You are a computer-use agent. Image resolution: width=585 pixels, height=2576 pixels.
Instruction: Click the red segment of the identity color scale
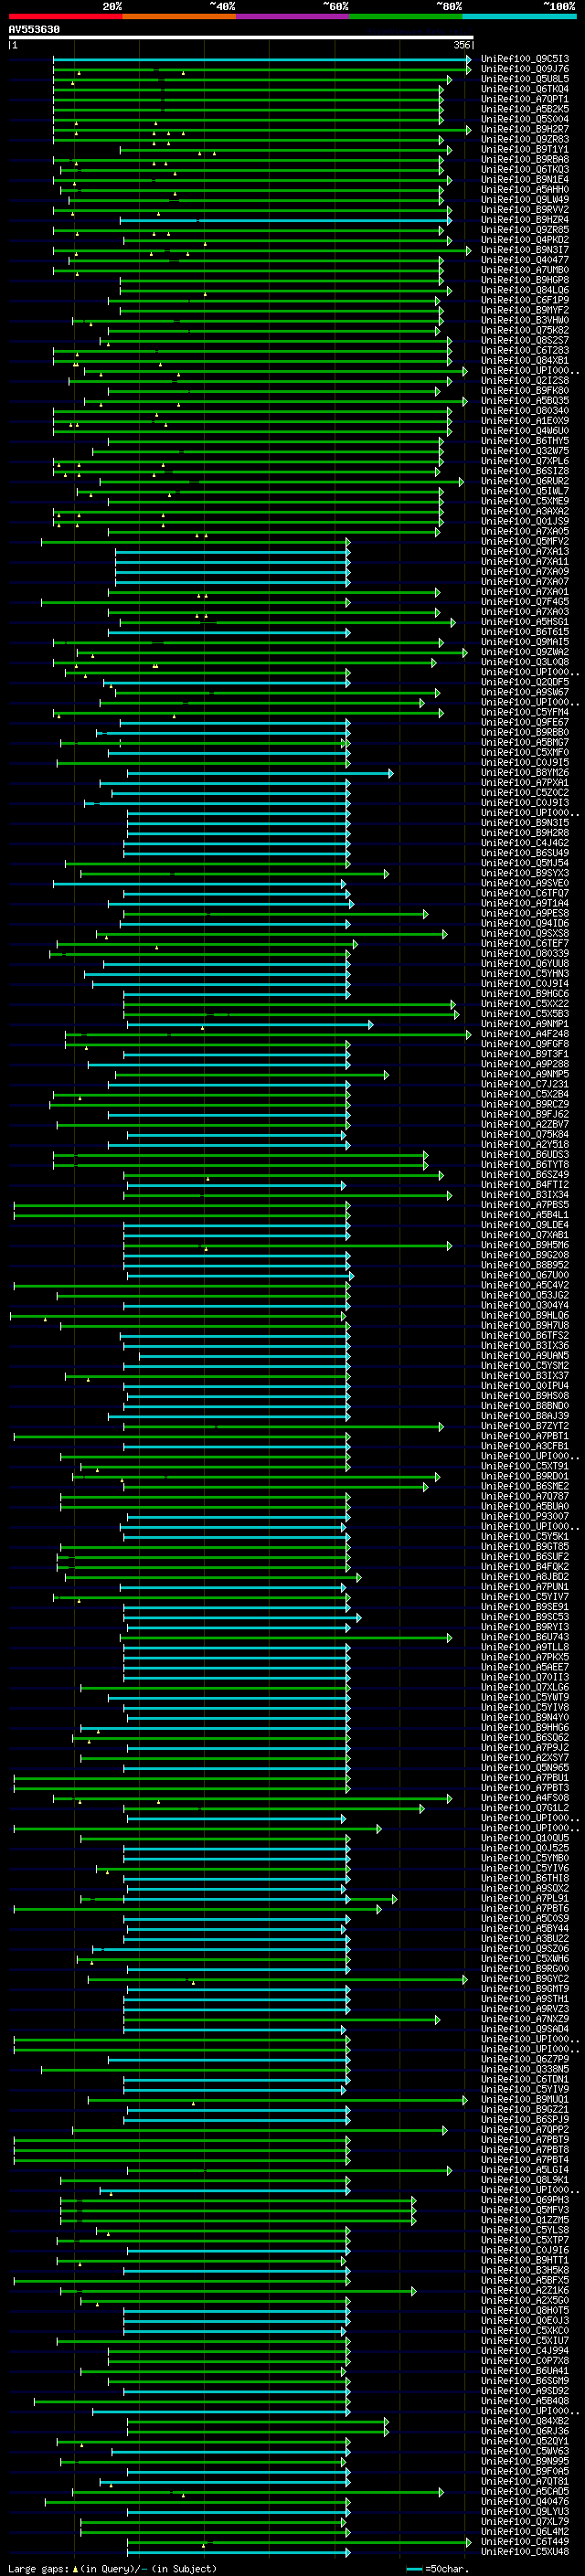pos(65,16)
